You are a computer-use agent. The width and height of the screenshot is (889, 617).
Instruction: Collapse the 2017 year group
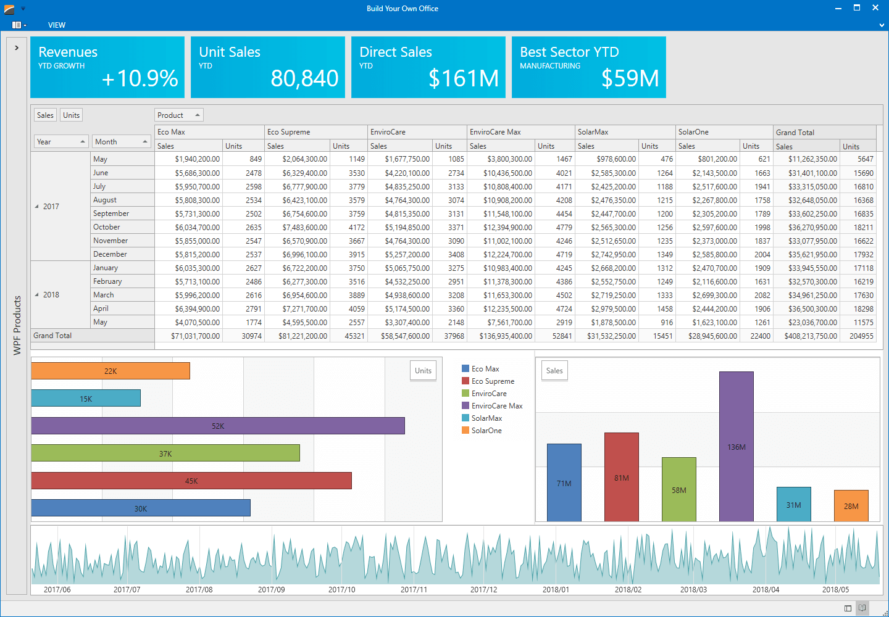[x=36, y=206]
